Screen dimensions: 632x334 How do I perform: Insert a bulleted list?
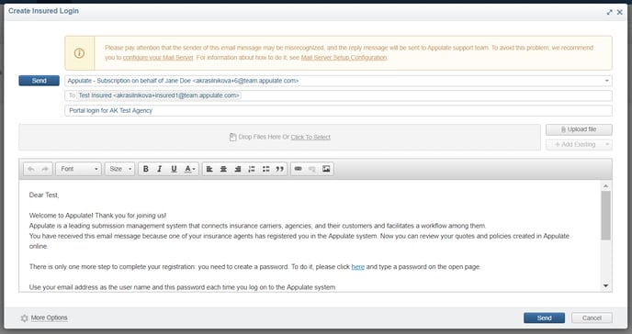265,169
